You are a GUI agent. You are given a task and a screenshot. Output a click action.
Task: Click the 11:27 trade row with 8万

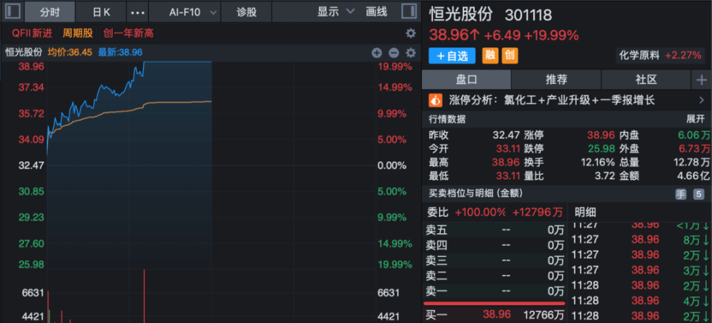(x=640, y=239)
